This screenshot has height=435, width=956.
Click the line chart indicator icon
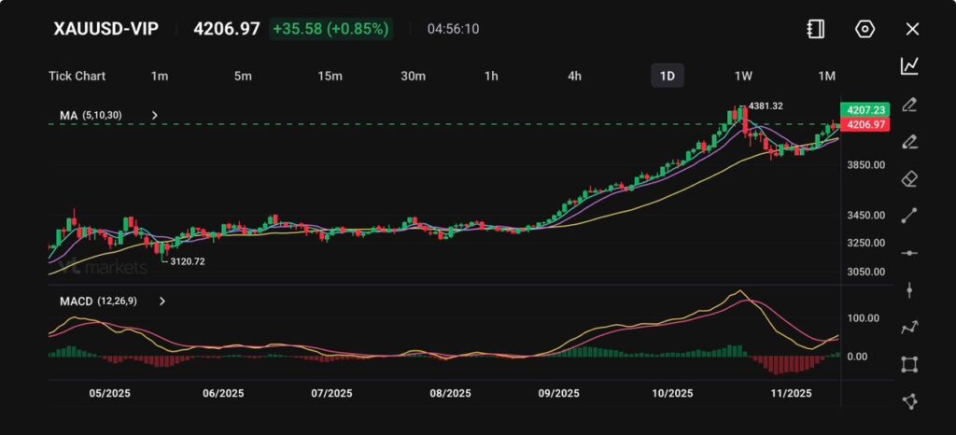pyautogui.click(x=909, y=66)
